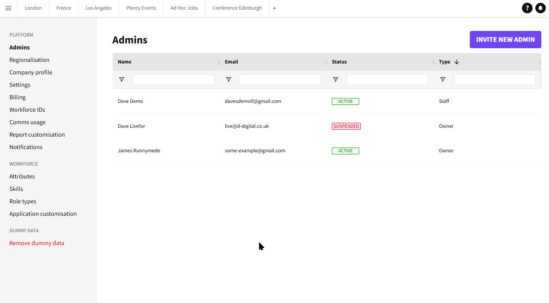
Task: Open the notifications bell icon
Action: pyautogui.click(x=541, y=8)
